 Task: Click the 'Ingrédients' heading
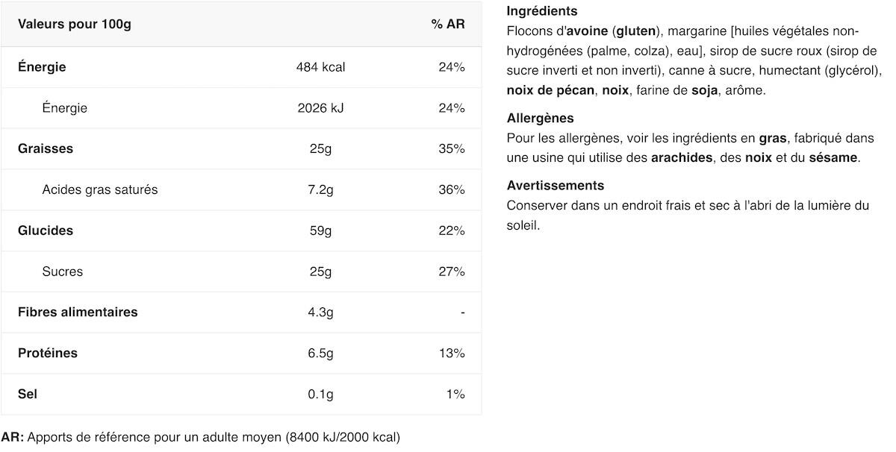coord(542,11)
